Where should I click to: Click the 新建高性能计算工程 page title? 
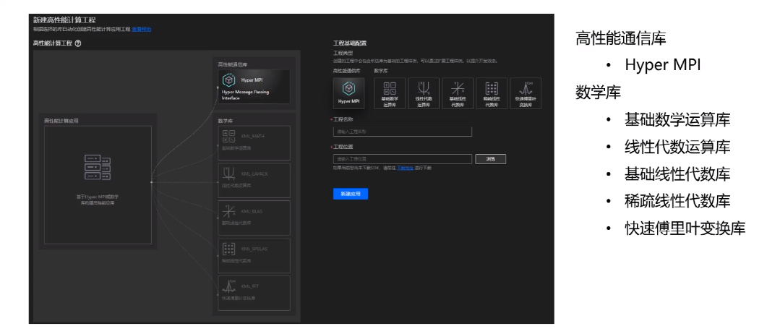pos(64,20)
